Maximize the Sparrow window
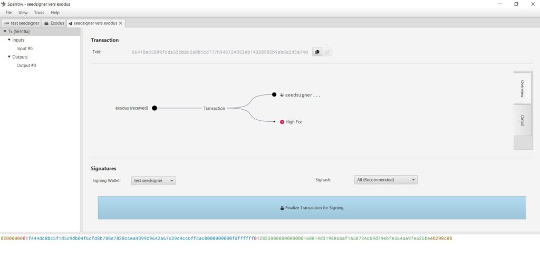This screenshot has height=278, width=540. (516, 4)
